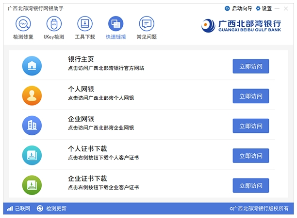The image size is (297, 218).
Task: Click the ©广西北部湾银行版权所有 copyright text
Action: [259, 208]
